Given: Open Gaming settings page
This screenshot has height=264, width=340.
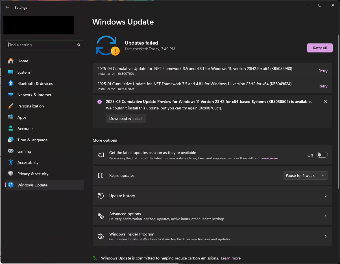Looking at the screenshot, I should coord(45,151).
